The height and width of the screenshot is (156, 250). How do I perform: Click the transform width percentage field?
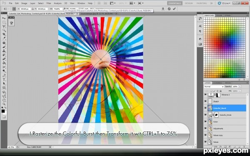[57, 9]
